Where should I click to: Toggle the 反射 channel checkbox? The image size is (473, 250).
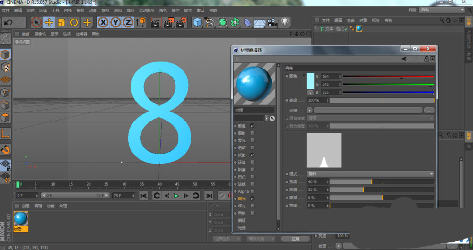pos(252,155)
